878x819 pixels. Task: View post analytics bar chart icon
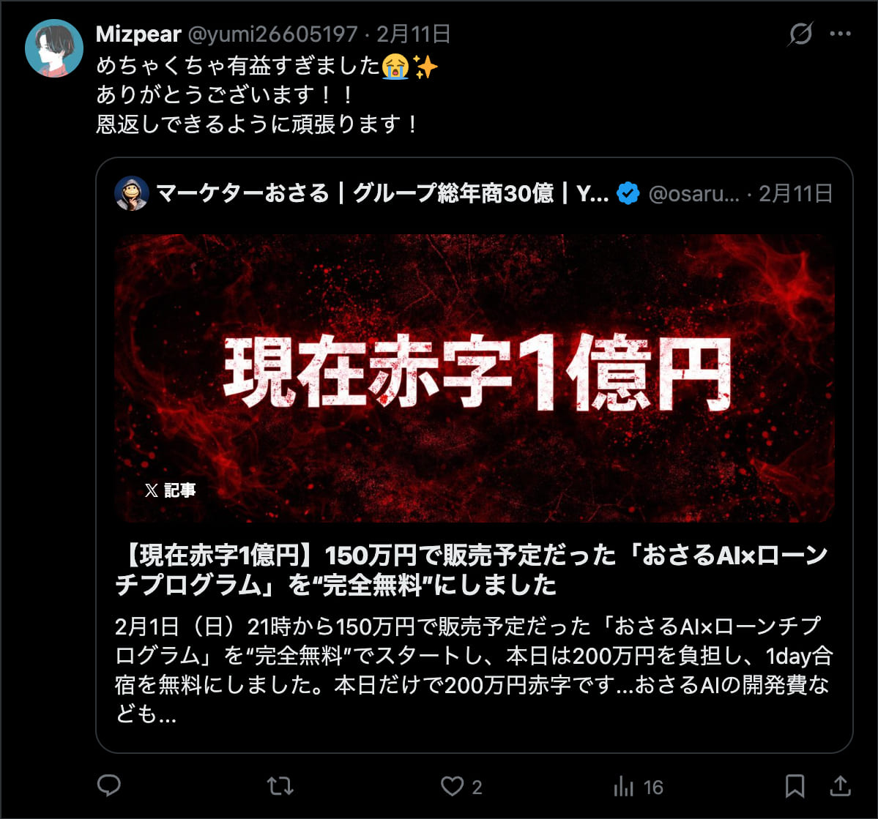pyautogui.click(x=623, y=787)
